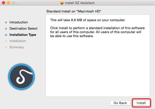Minimize the installer with the yellow button
The height and width of the screenshot is (109, 155).
[x=8, y=3]
